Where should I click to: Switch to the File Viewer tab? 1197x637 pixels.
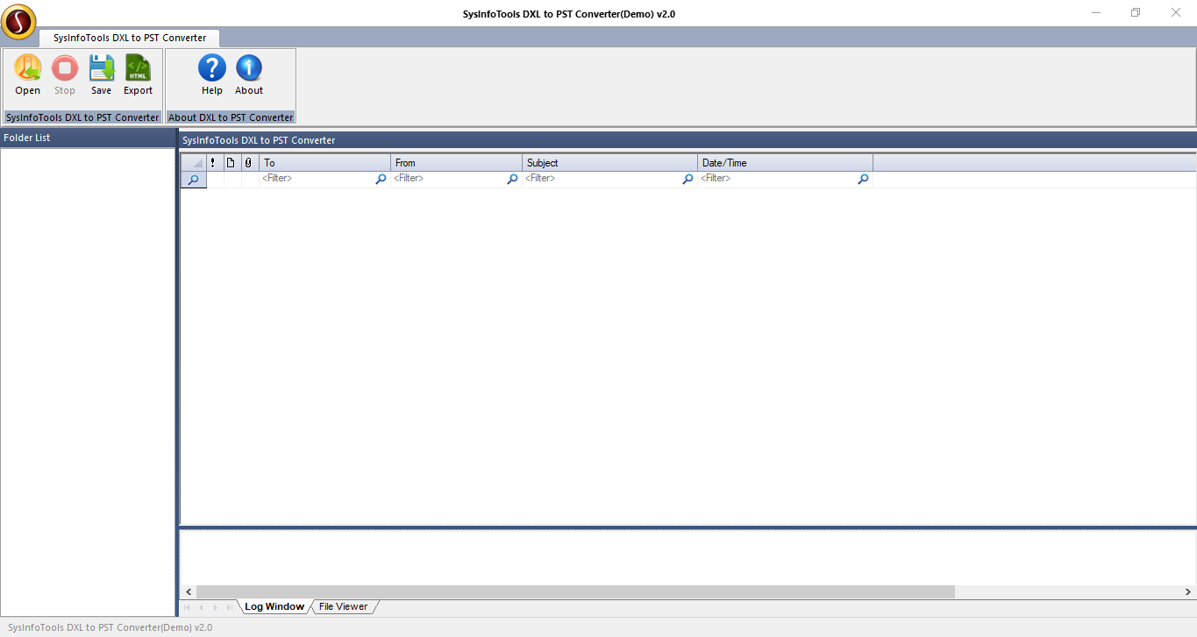pos(344,606)
